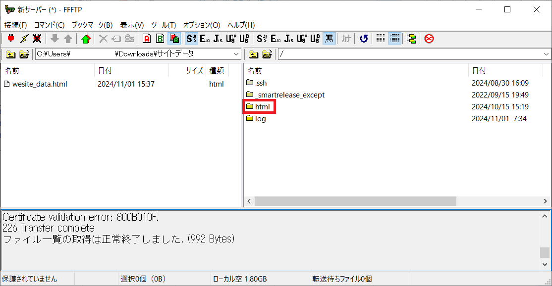Click the Disconnect crossed-out plug icon
Screen dimensions: 552x286
(37, 39)
